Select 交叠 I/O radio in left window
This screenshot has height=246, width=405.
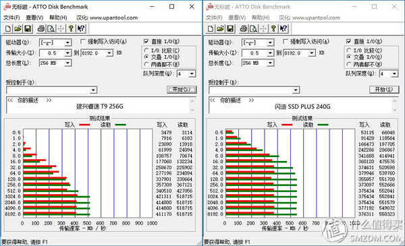146,57
